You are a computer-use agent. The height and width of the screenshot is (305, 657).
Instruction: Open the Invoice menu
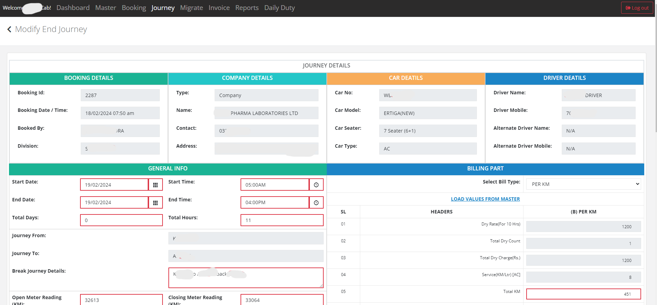(x=219, y=8)
